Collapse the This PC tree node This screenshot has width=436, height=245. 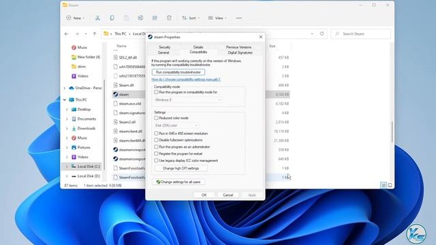pos(65,100)
